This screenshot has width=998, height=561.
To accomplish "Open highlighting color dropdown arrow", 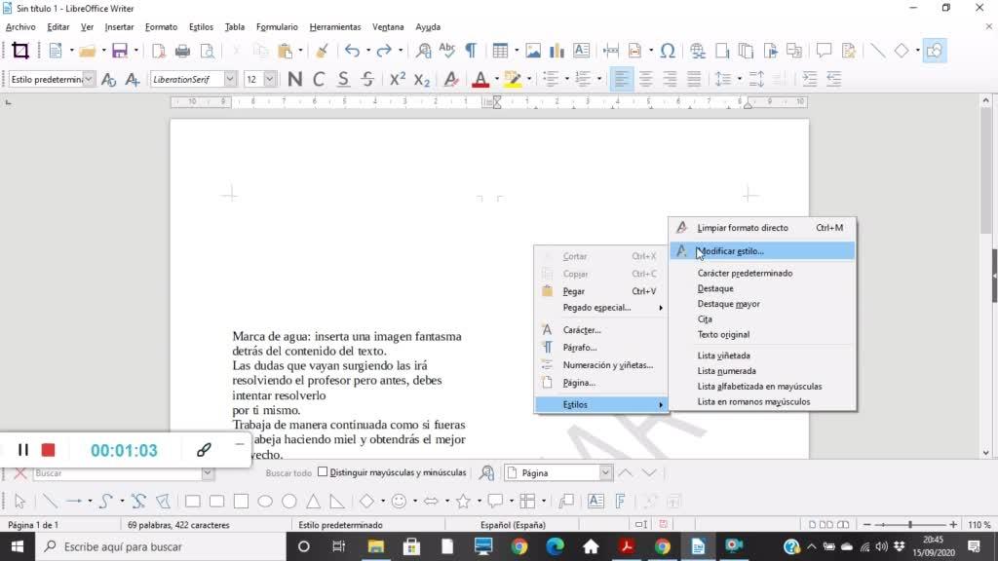I will coord(529,79).
